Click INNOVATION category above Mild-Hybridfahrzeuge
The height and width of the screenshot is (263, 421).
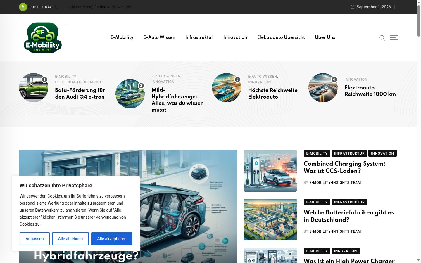163,82
